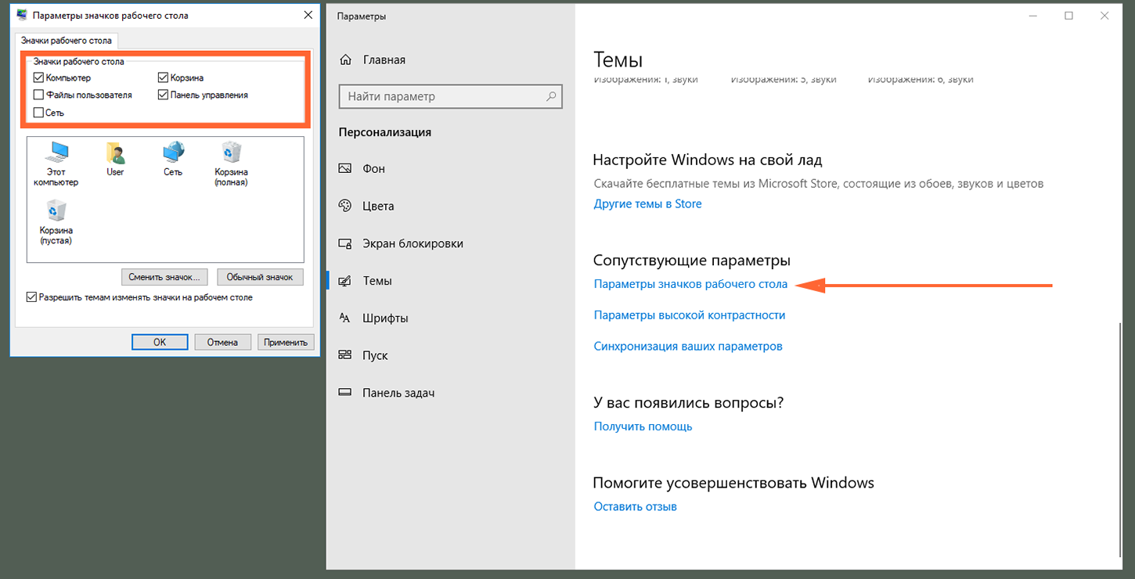Open the Шрифты settings page
The height and width of the screenshot is (579, 1135).
pos(450,318)
